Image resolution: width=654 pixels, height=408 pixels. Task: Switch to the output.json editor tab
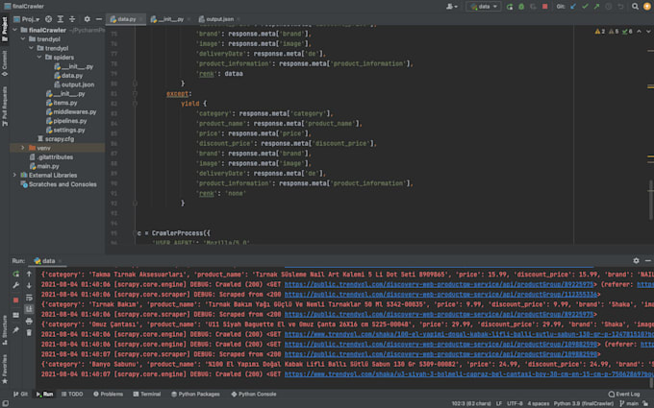[x=217, y=19]
